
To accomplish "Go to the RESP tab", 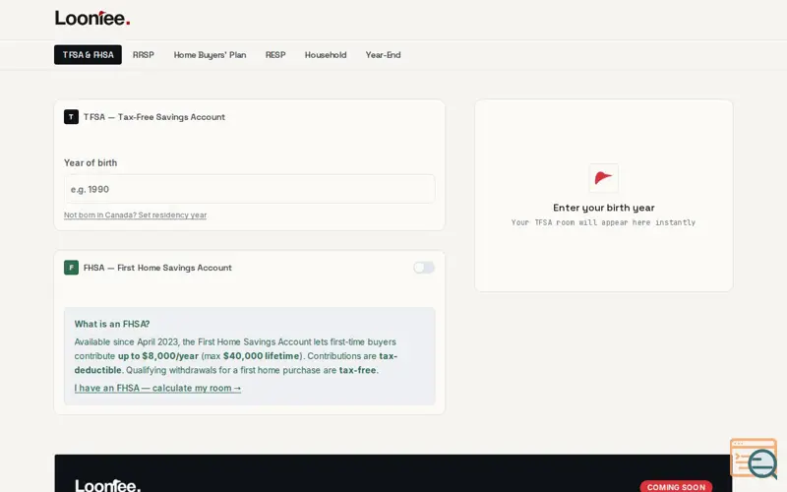I will pos(275,55).
